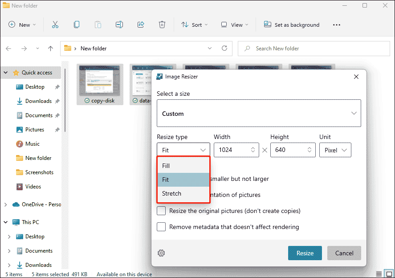Screen dimensions: 395x278
Task: Open the Share icon in the toolbar
Action: point(140,25)
